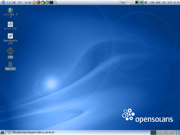
Task: Switch to the second workspace
Action: coord(159,132)
